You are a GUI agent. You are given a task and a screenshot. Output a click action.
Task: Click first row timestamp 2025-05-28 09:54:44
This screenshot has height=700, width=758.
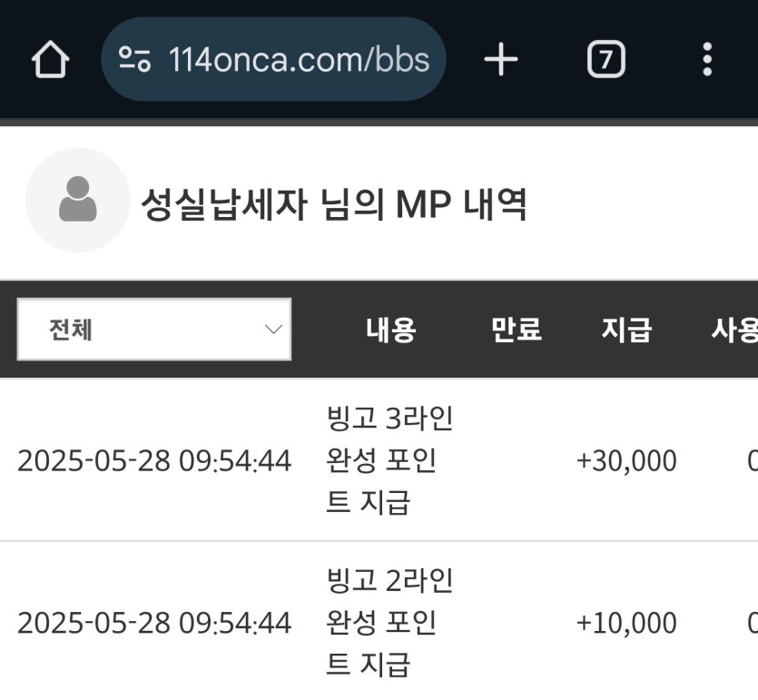tap(154, 460)
